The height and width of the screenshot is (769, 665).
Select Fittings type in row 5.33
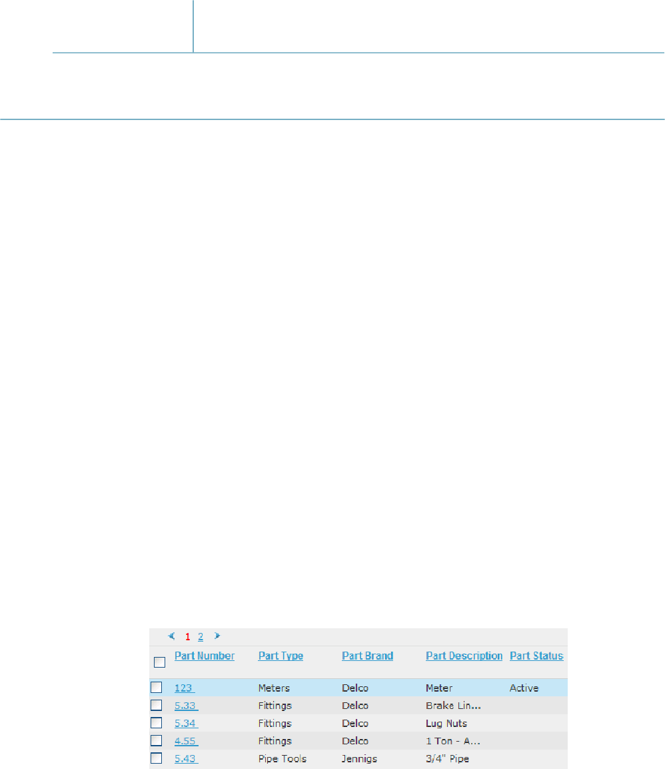tap(275, 706)
